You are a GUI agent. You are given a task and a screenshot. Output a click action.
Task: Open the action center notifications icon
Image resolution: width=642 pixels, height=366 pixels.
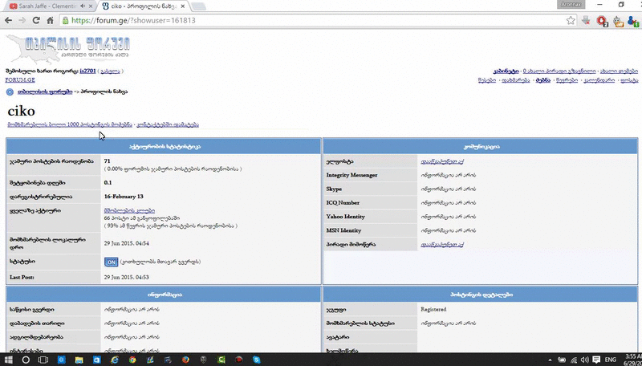point(596,360)
